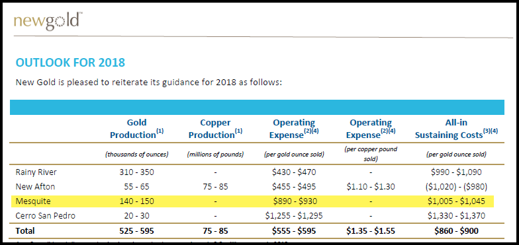Click New Afton copper expense $1.10 - $1.30

(371, 187)
